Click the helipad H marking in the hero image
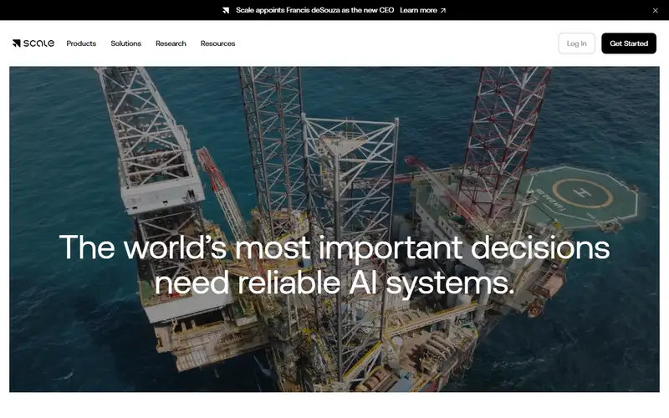 (582, 193)
